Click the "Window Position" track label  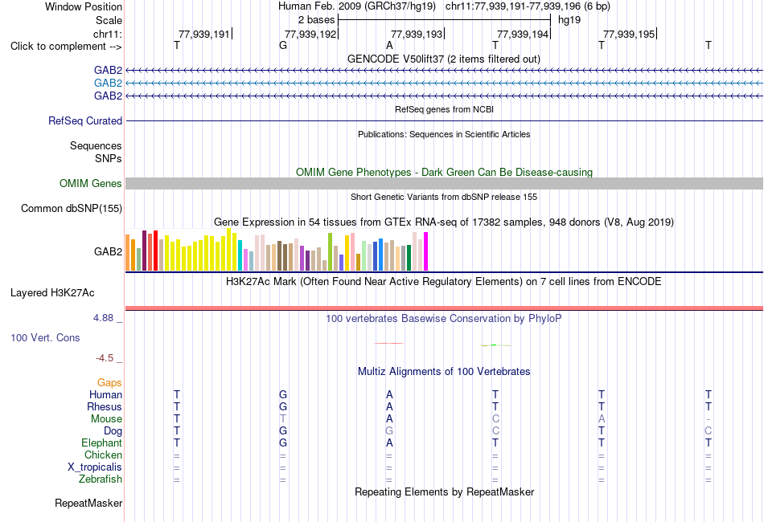[84, 6]
